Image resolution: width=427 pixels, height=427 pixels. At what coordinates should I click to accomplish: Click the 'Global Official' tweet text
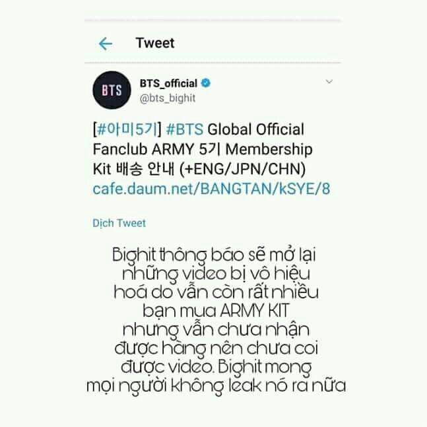click(255, 129)
